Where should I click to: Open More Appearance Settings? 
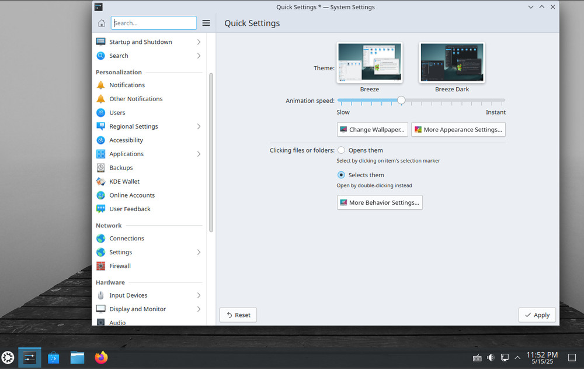pos(458,129)
